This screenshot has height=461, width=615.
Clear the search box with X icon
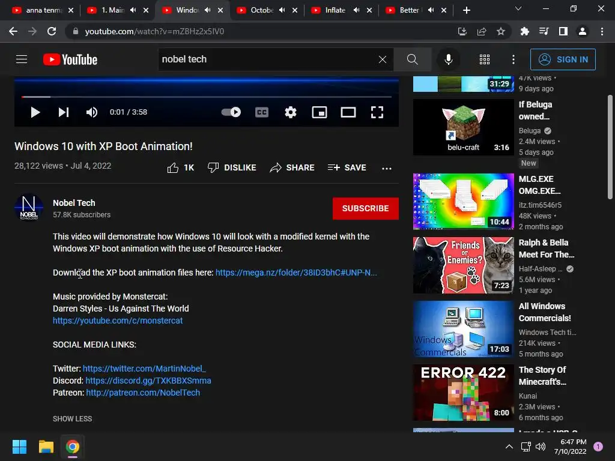[383, 59]
